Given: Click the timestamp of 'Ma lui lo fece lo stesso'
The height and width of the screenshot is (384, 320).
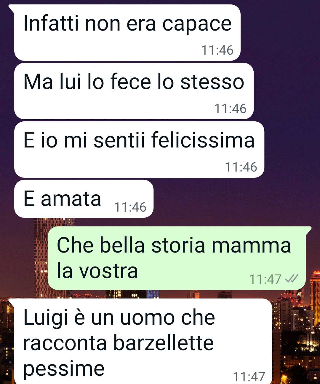Looking at the screenshot, I should point(230,109).
